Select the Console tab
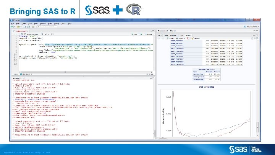 16,78
